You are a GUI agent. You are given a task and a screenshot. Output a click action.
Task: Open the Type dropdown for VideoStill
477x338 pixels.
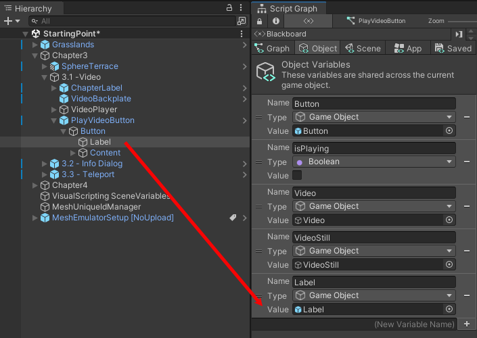click(374, 251)
